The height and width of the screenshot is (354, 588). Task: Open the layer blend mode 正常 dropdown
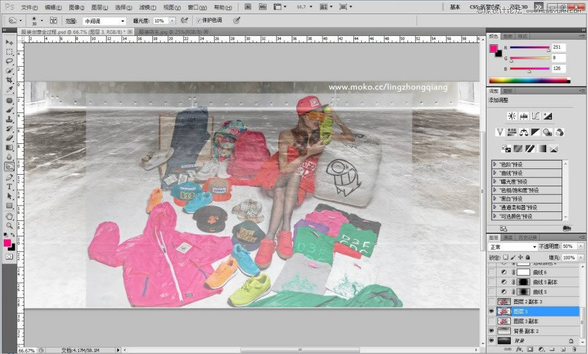[512, 247]
